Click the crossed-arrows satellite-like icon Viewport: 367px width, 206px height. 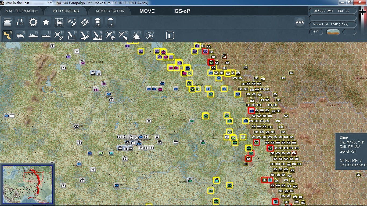[x=85, y=22]
